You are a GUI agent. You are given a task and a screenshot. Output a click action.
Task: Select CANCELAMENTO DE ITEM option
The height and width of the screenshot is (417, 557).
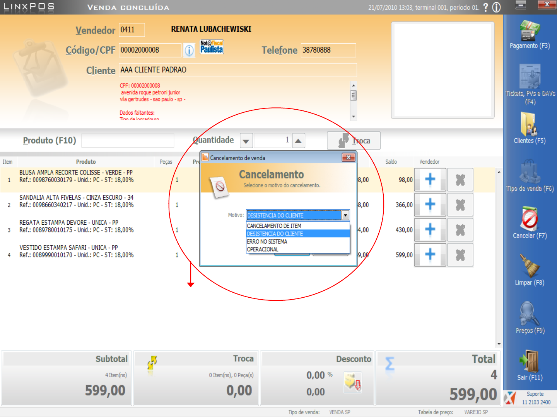[298, 226]
